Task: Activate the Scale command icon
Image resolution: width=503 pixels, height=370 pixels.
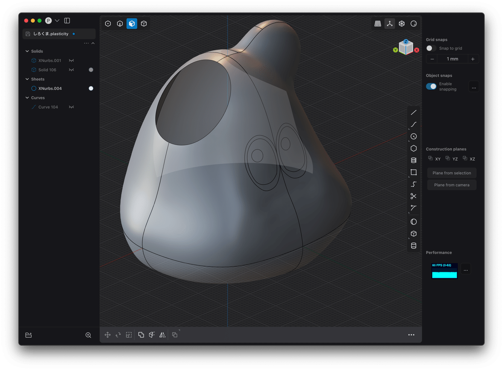Action: click(129, 335)
